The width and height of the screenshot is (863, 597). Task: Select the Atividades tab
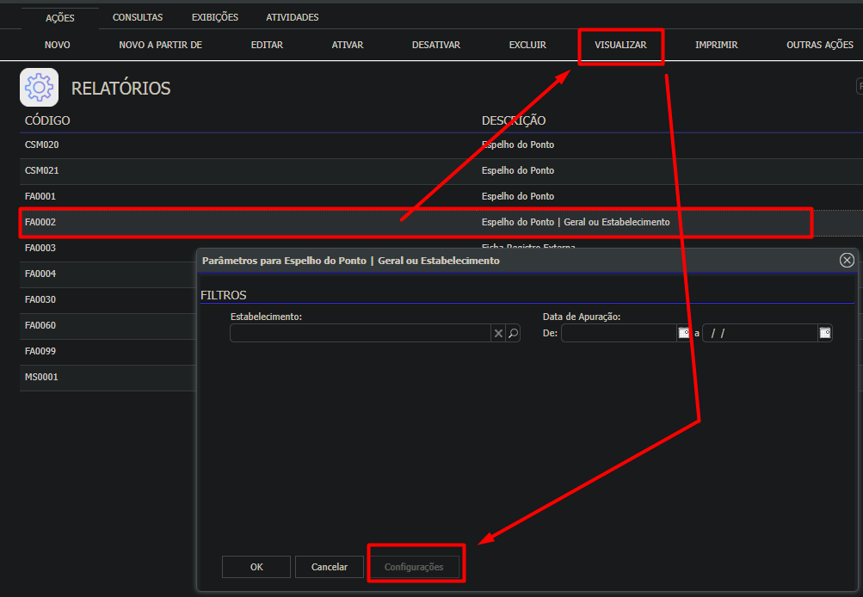pos(292,17)
